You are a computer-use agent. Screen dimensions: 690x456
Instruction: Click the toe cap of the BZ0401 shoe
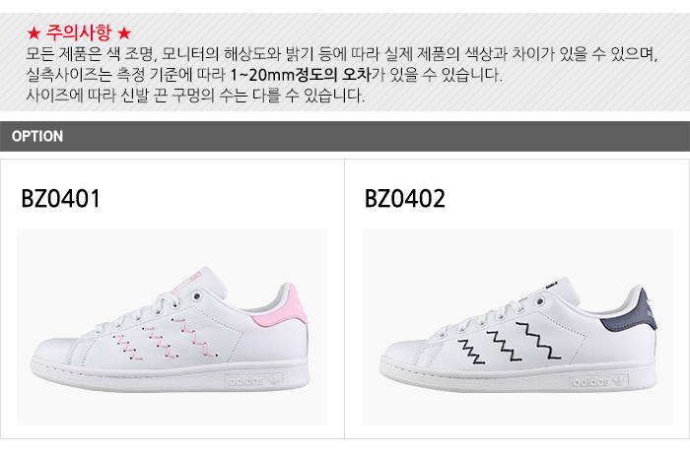coord(55,350)
